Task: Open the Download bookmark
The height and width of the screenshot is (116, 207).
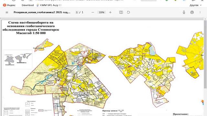Action: 28,5
